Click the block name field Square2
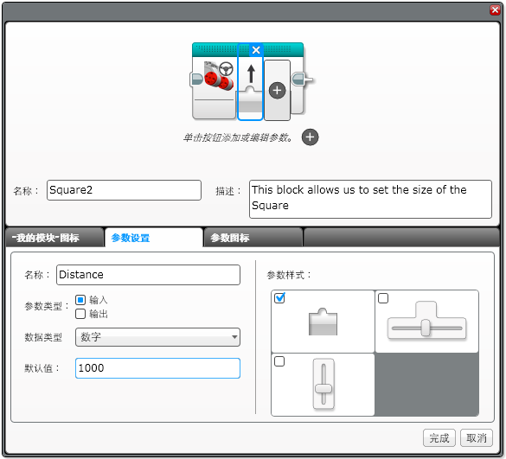The width and height of the screenshot is (506, 459). [124, 190]
